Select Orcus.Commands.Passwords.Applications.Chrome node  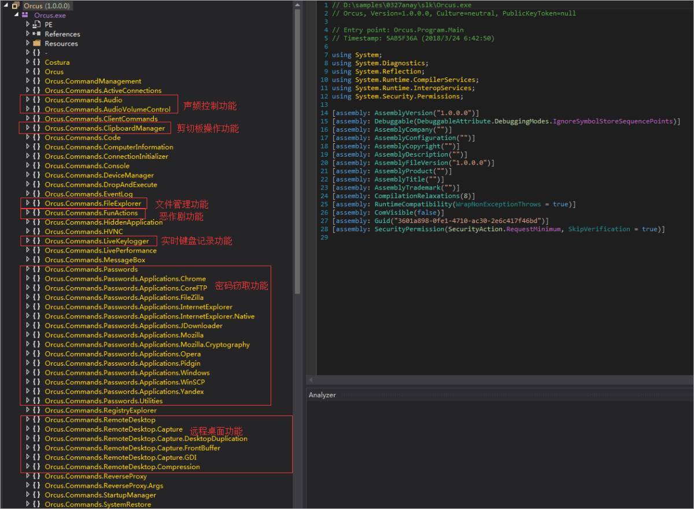[125, 278]
